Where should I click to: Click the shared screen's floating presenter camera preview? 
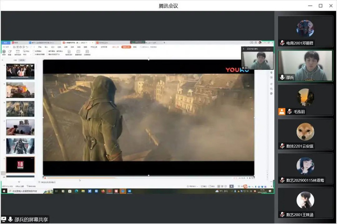[257, 60]
